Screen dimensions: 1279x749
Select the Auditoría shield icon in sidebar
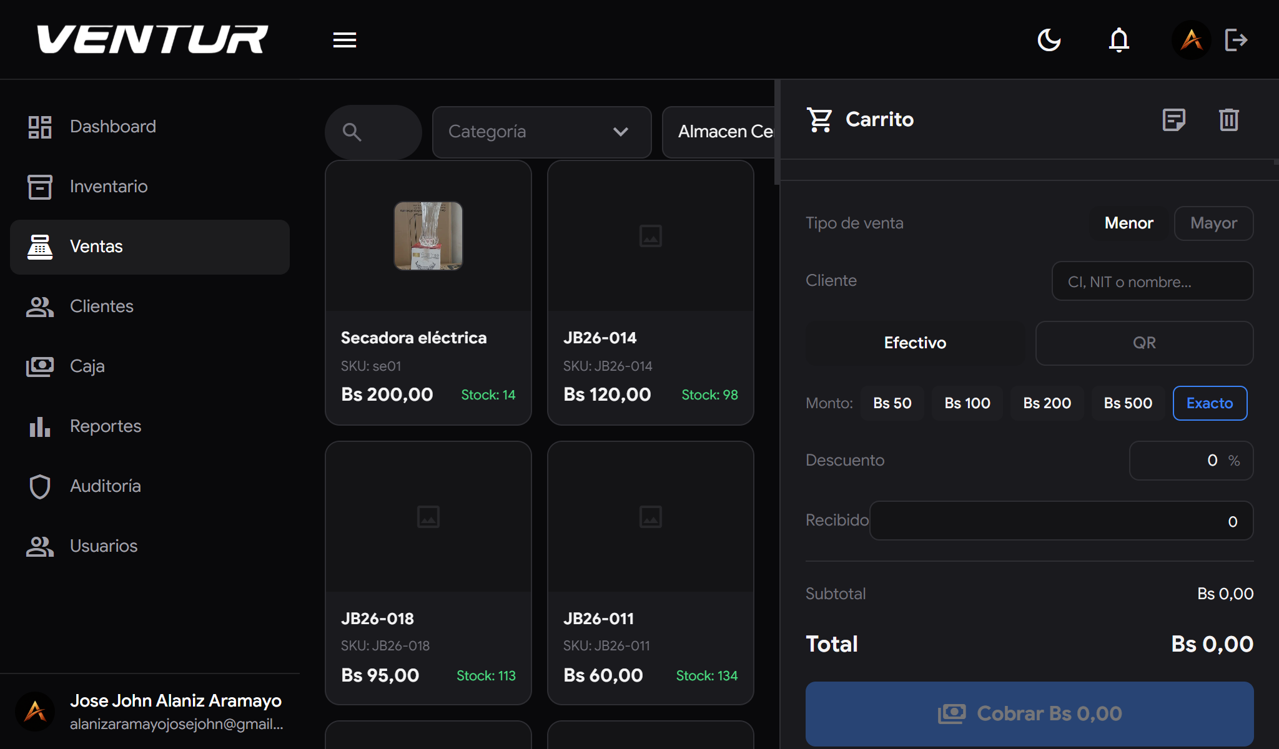pyautogui.click(x=40, y=486)
